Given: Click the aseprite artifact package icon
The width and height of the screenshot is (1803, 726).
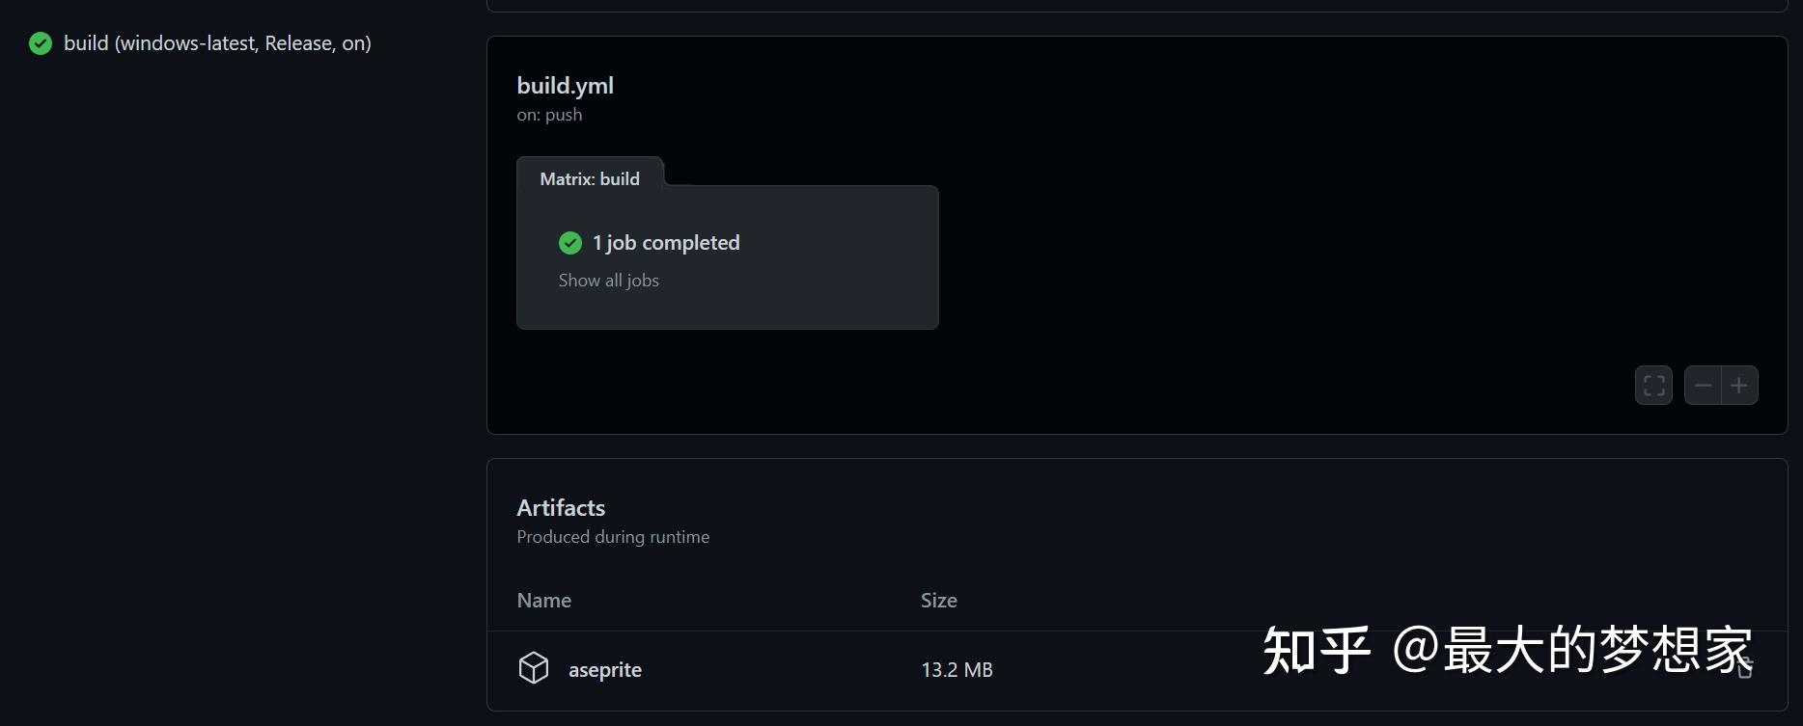Looking at the screenshot, I should (x=534, y=668).
